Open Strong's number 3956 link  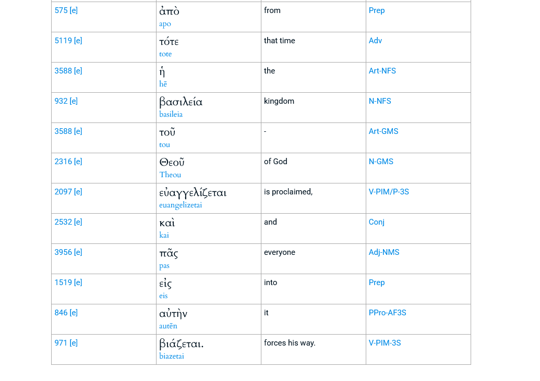click(x=63, y=252)
